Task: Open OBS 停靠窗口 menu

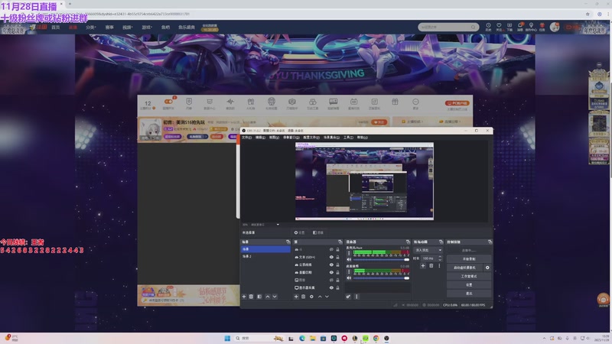Action: coord(291,138)
